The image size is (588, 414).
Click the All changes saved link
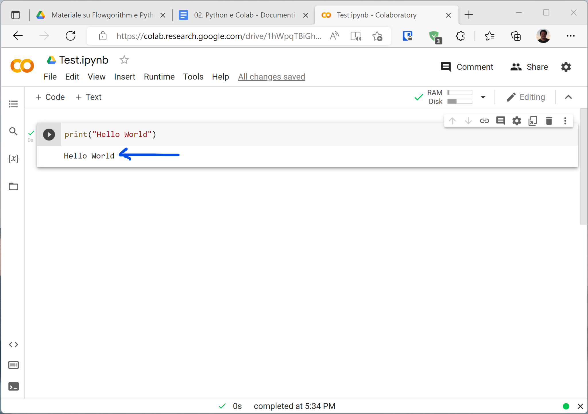271,77
